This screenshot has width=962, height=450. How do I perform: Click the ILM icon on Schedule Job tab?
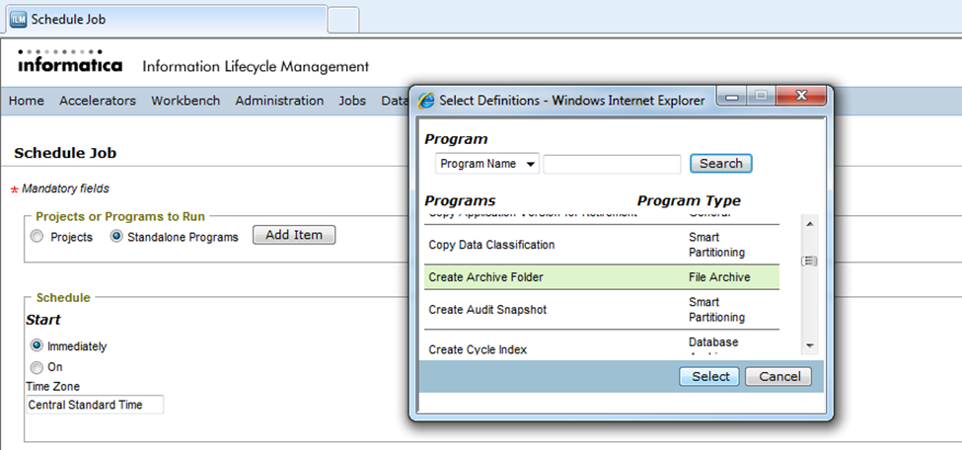19,20
